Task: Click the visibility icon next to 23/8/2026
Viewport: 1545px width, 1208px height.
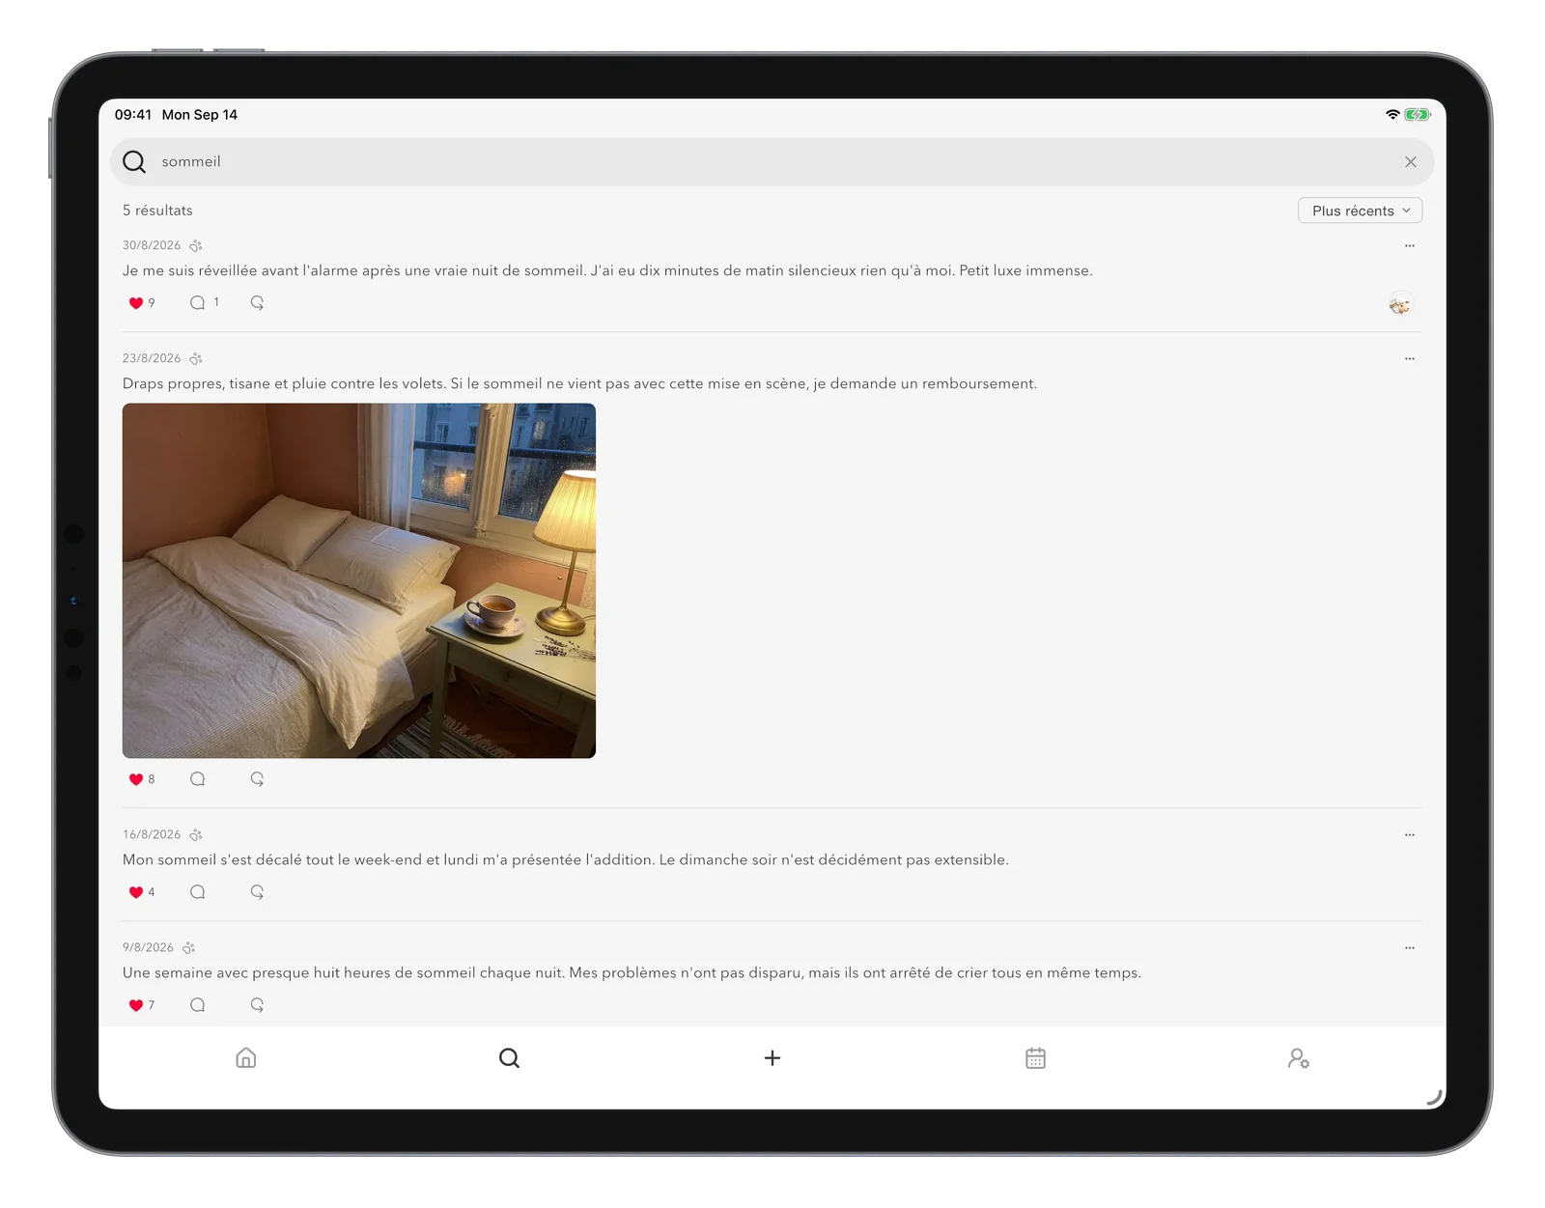Action: 196,358
